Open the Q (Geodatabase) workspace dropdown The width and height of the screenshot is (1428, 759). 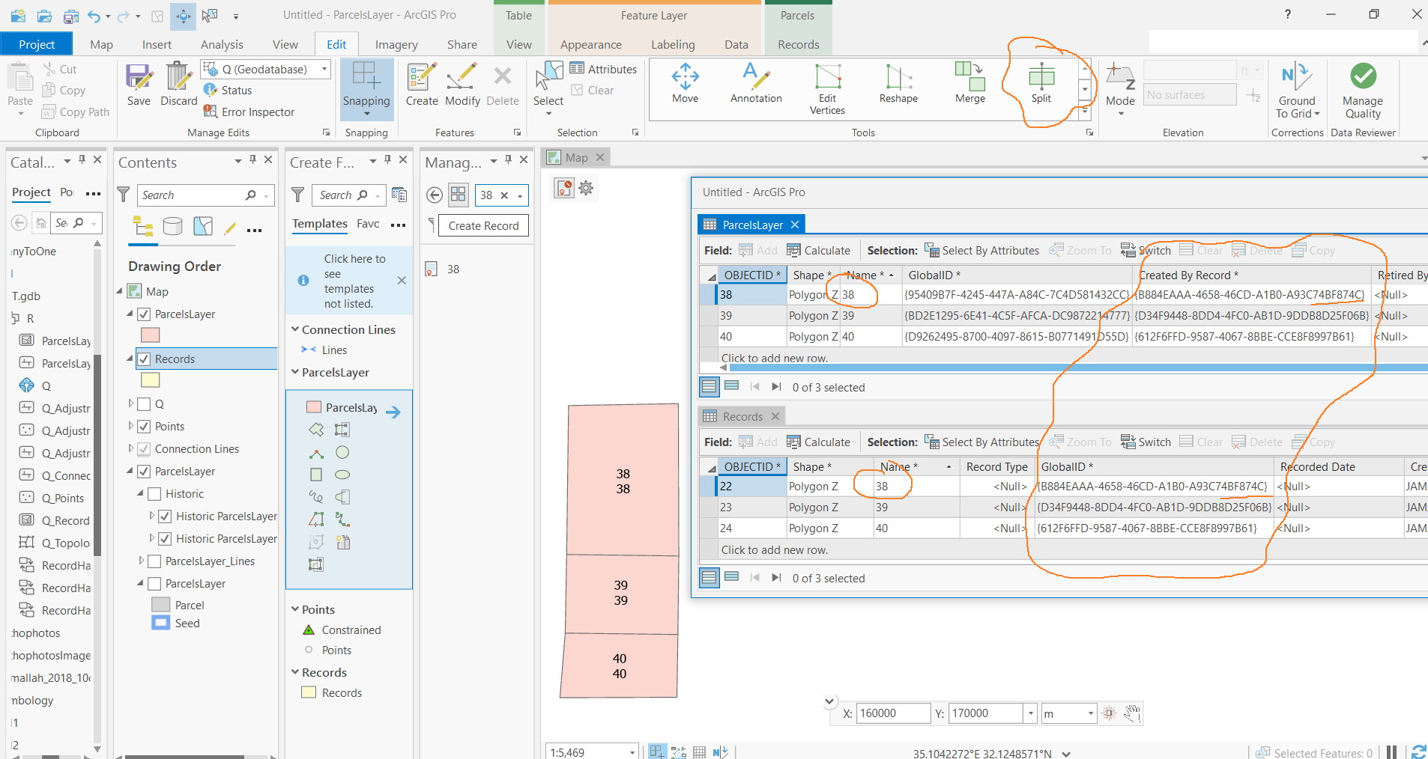[x=324, y=69]
